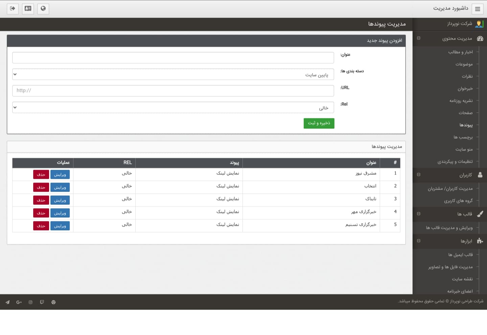Image resolution: width=487 pixels, height=335 pixels.
Task: Click the Telegram icon in the footer
Action: tap(7, 302)
